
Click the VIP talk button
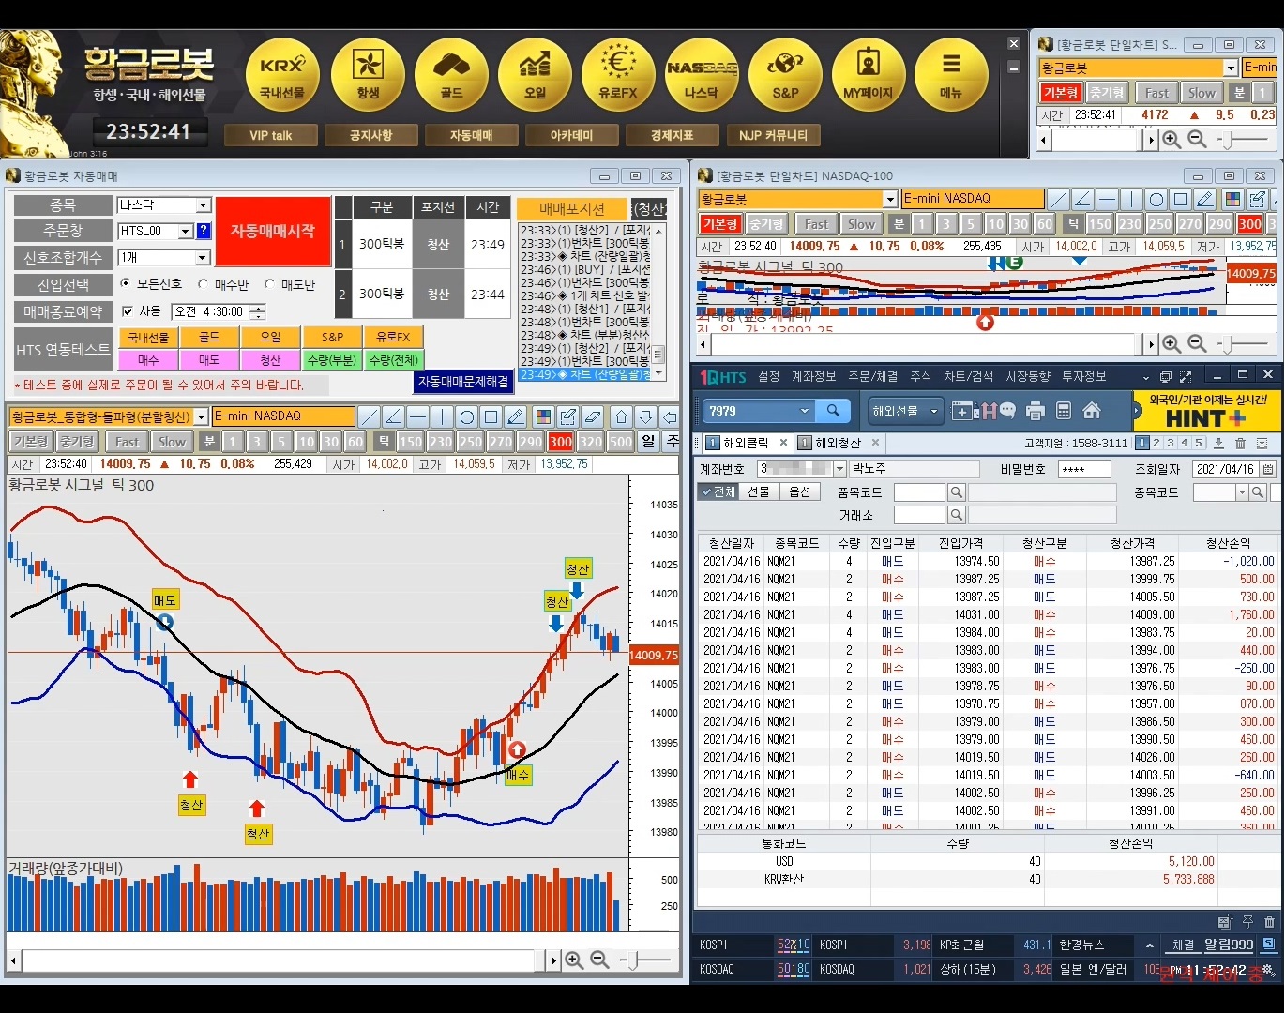coord(271,135)
